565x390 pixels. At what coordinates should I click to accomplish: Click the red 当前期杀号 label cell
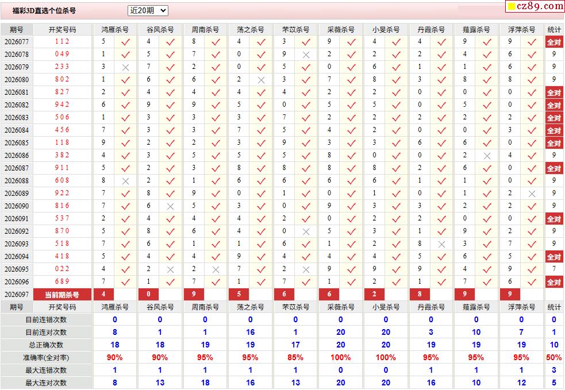point(62,295)
